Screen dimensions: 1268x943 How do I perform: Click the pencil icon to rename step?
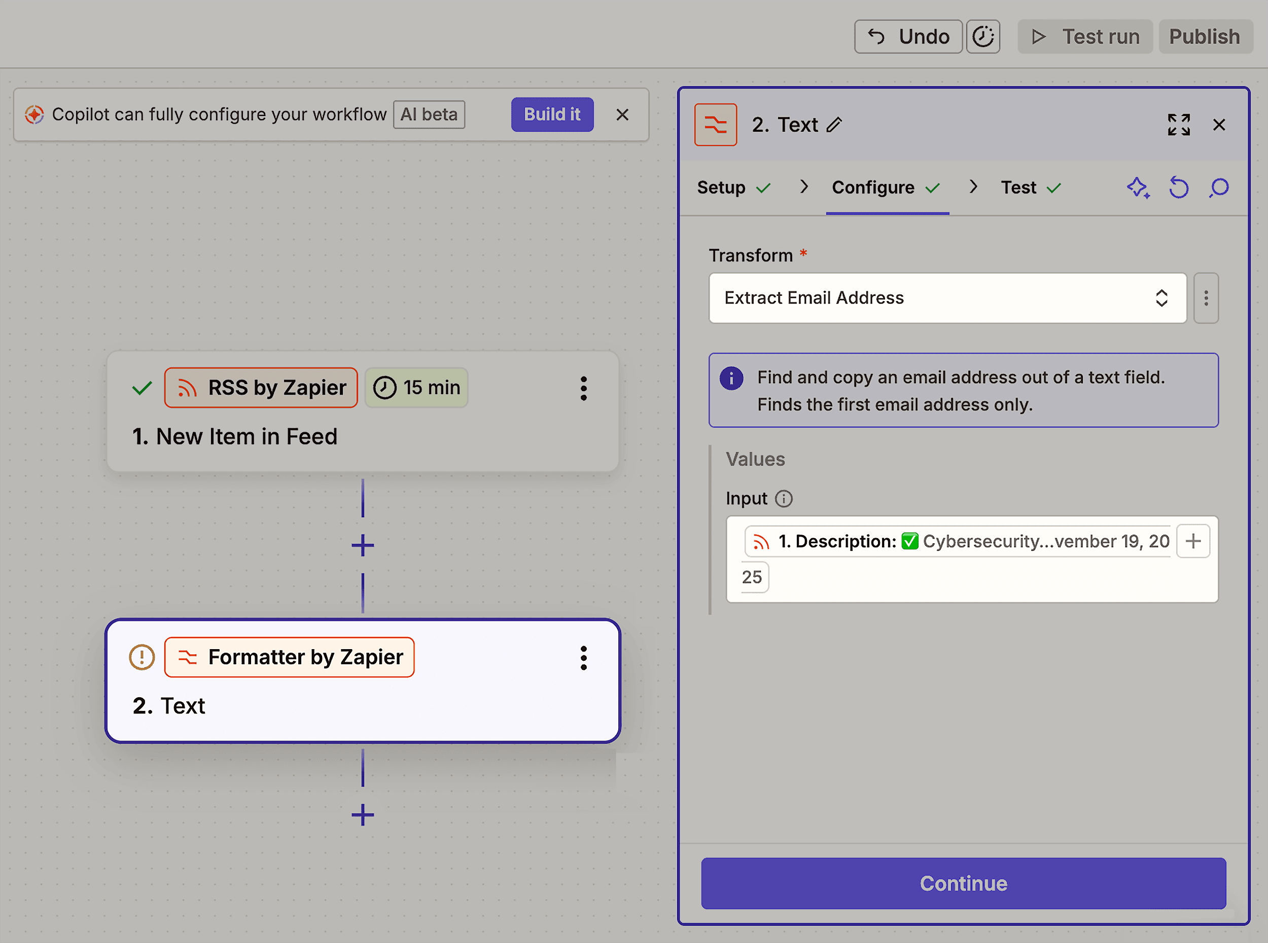[834, 125]
